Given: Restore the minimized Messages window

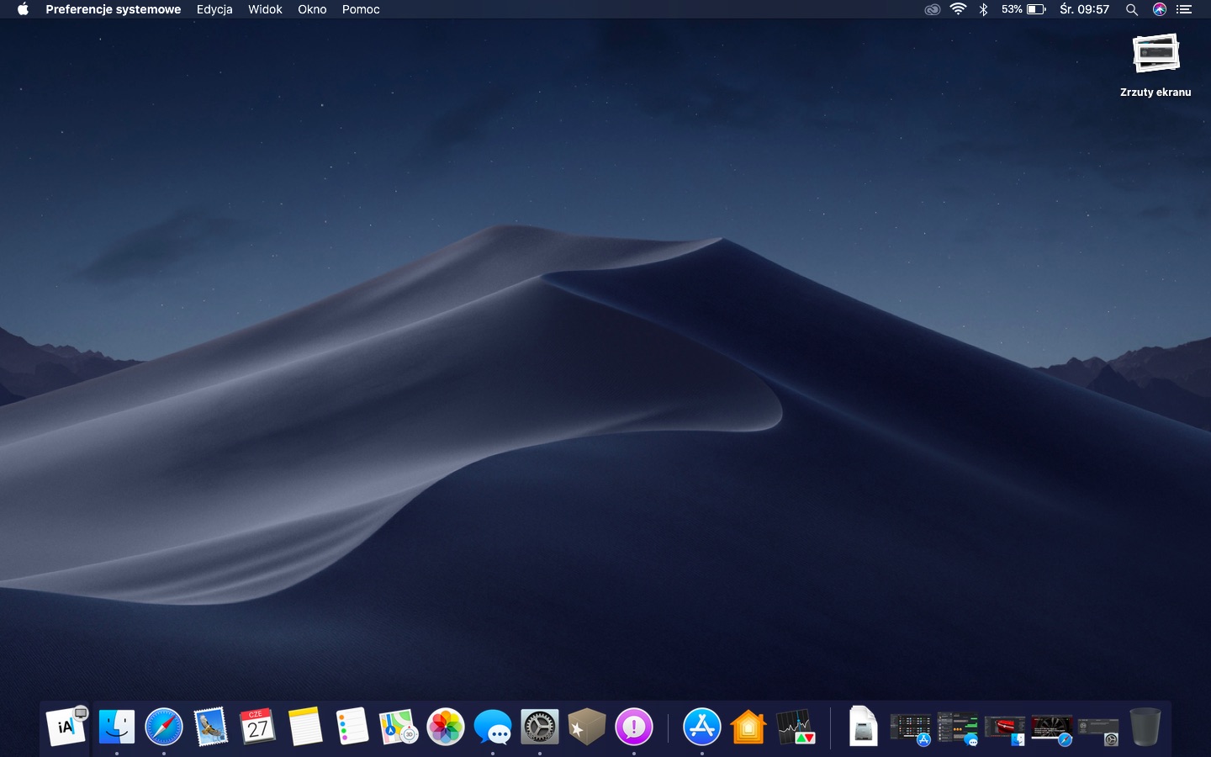Looking at the screenshot, I should 958,729.
